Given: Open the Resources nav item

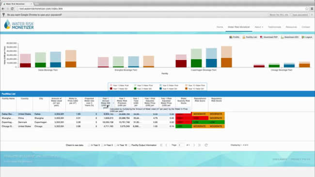Looking at the screenshot, I should [x=291, y=27].
